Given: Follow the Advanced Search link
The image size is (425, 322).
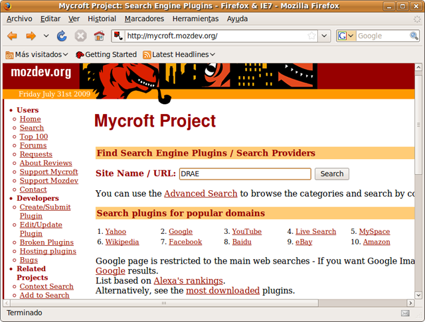Looking at the screenshot, I should point(200,193).
